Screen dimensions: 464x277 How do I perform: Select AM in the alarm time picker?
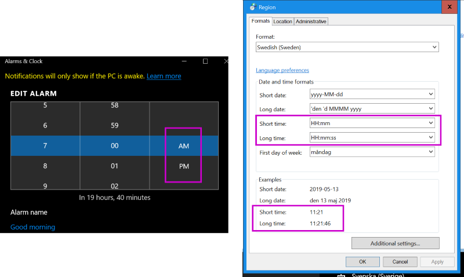coord(184,145)
